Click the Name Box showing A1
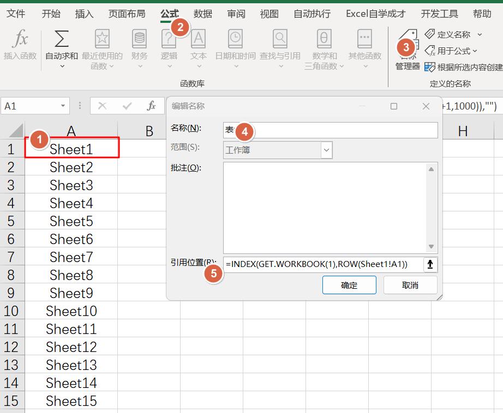The width and height of the screenshot is (503, 413). click(31, 106)
